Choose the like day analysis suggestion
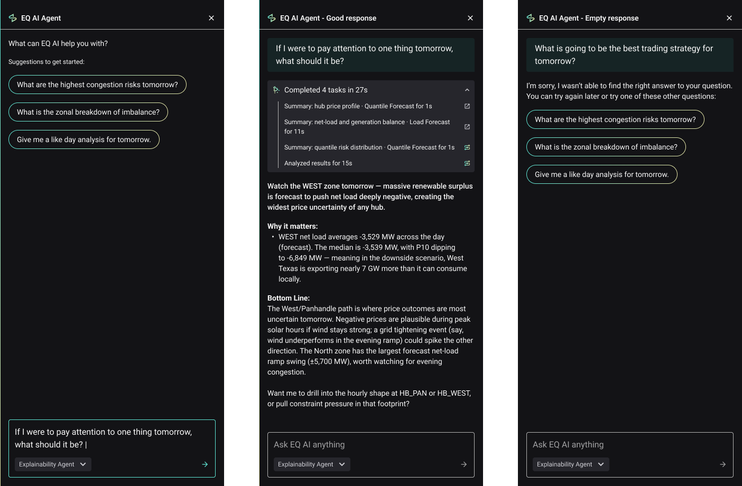742x486 pixels. 84,139
